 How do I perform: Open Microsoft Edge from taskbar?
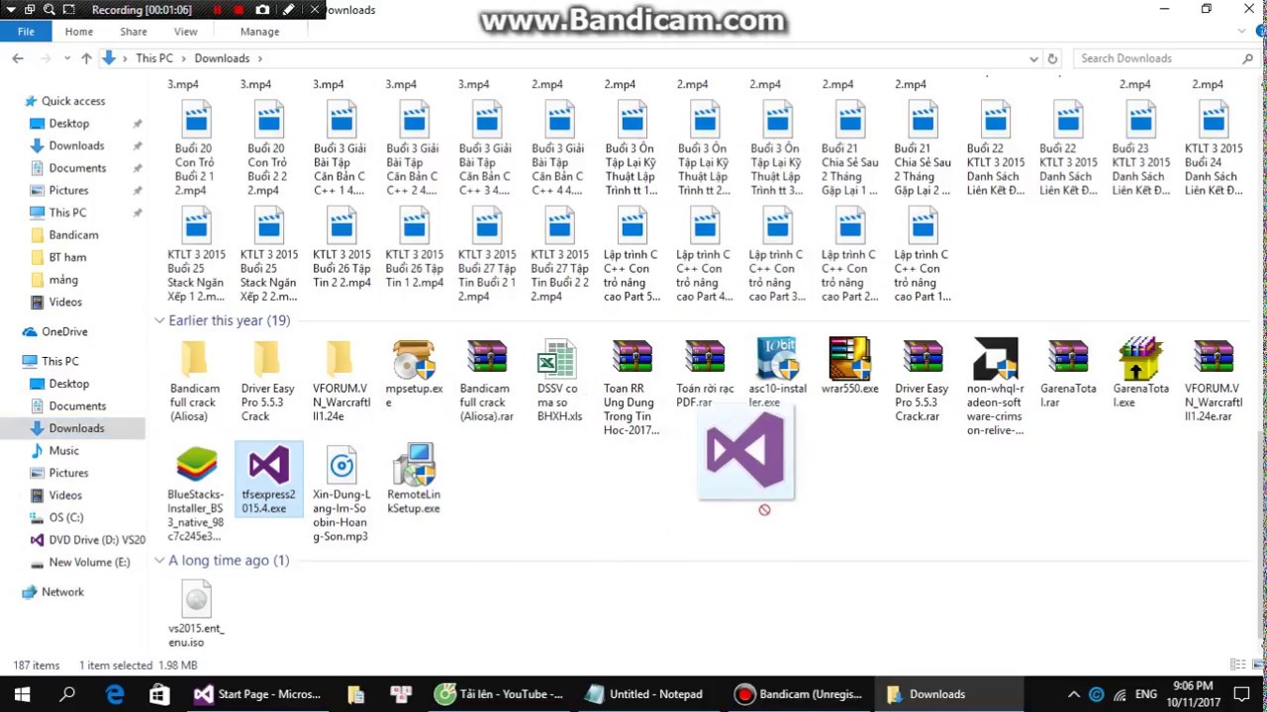[x=115, y=694]
